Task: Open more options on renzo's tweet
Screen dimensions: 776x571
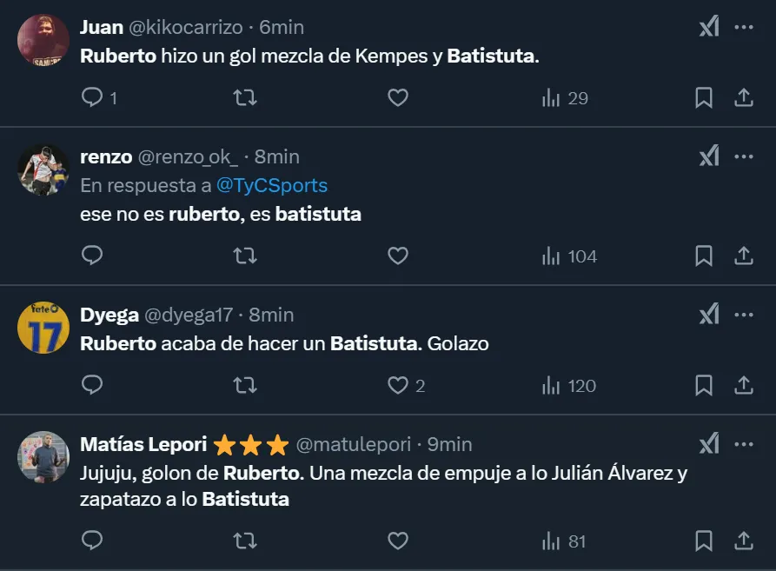Action: click(x=744, y=156)
